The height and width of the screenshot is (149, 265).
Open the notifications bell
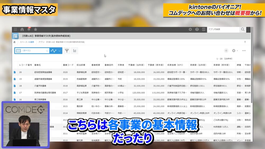click(29, 29)
